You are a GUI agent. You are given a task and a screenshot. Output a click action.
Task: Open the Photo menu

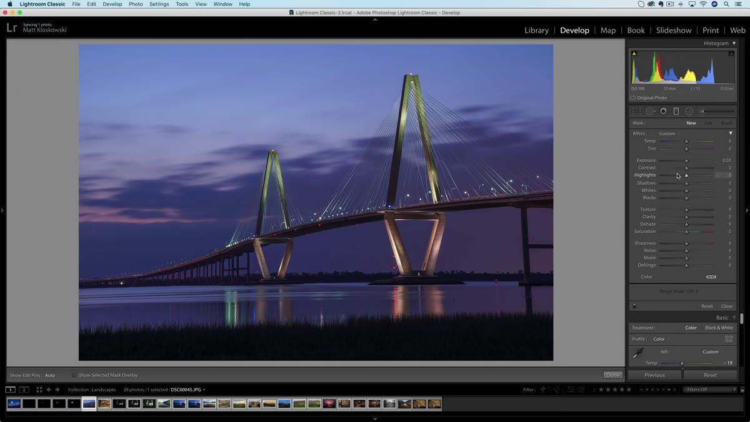[x=136, y=4]
